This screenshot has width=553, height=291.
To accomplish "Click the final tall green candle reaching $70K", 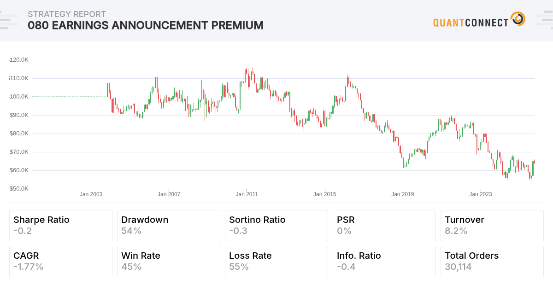I will pyautogui.click(x=533, y=162).
